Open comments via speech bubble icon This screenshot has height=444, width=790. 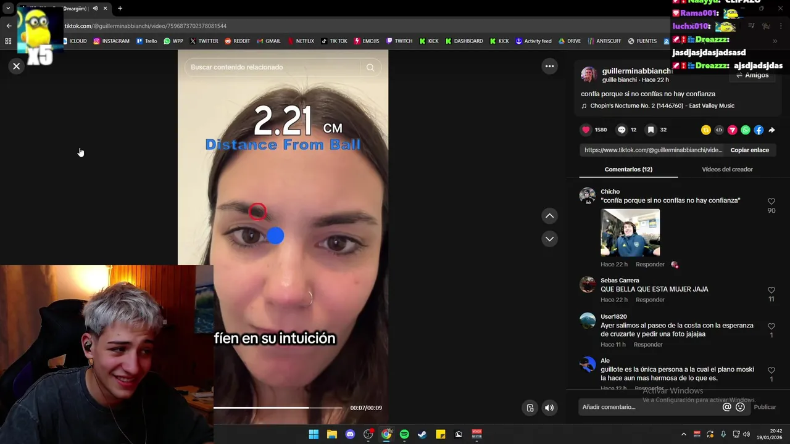622,129
